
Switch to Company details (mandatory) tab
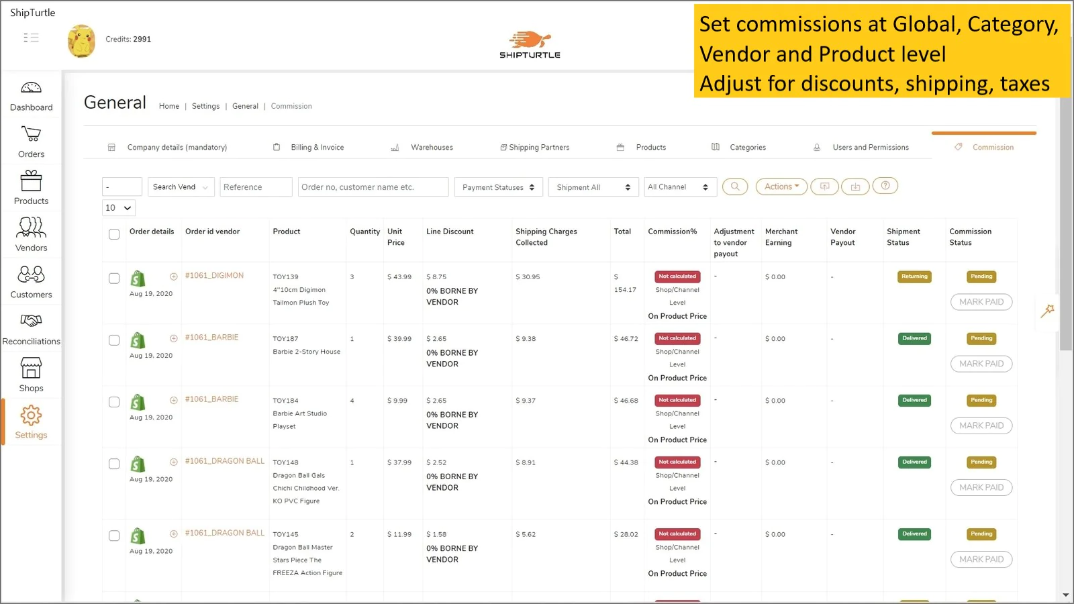coord(168,147)
